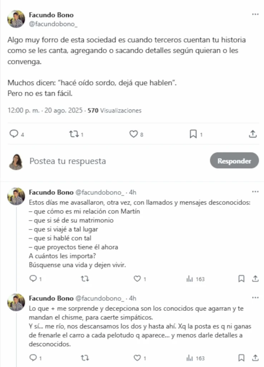The height and width of the screenshot is (367, 264).
Task: Like the last reply about chisme
Action: (137, 357)
